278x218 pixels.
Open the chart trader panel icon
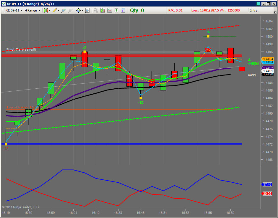coord(96,10)
